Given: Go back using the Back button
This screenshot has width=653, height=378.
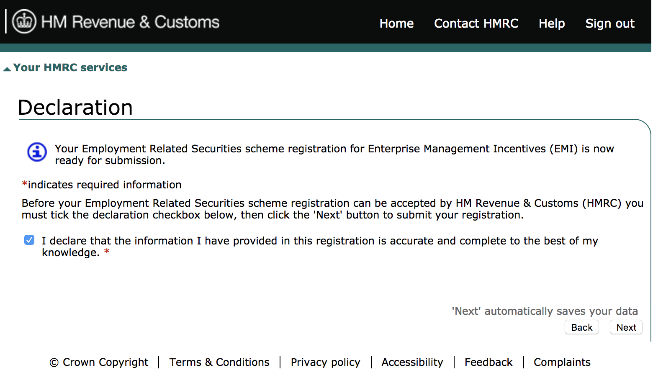Looking at the screenshot, I should [581, 327].
